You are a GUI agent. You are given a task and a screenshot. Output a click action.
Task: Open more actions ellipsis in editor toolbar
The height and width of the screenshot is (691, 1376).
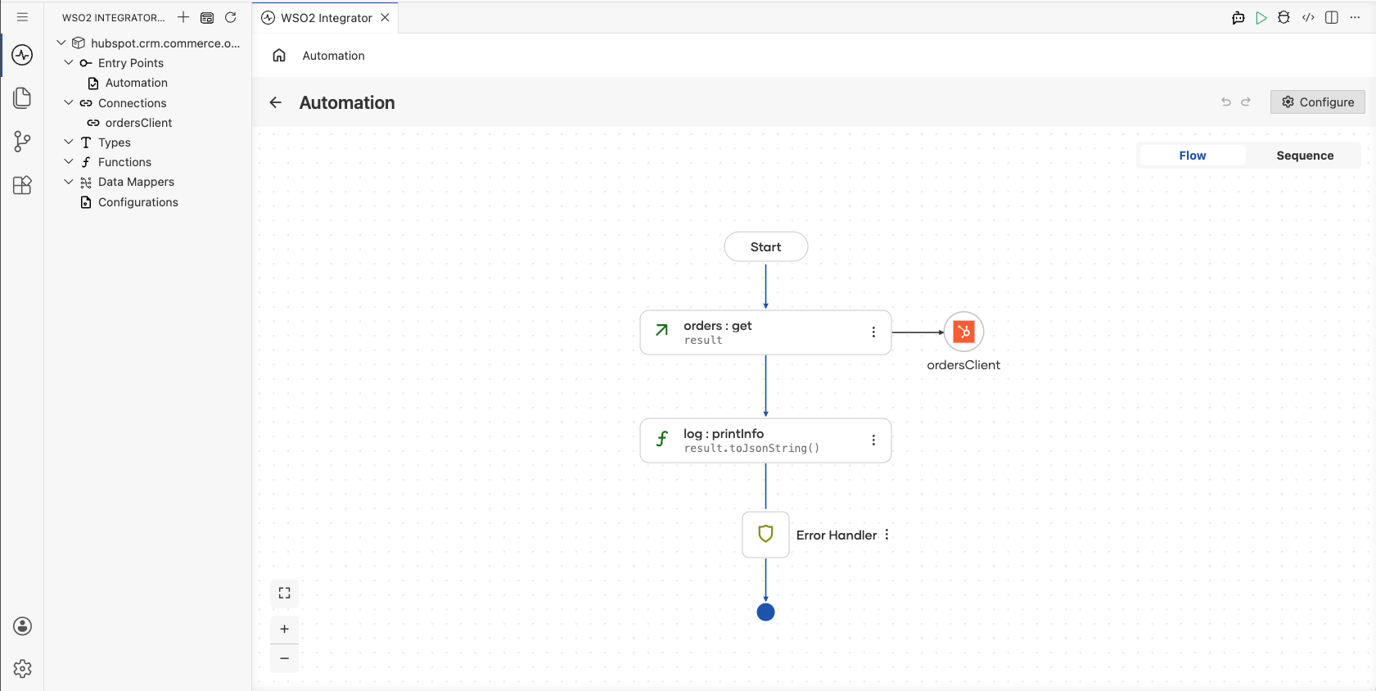point(1355,17)
